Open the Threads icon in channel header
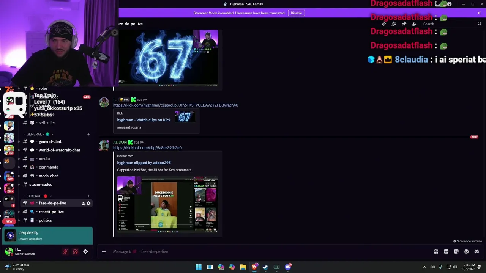This screenshot has height=273, width=486. coord(383,24)
